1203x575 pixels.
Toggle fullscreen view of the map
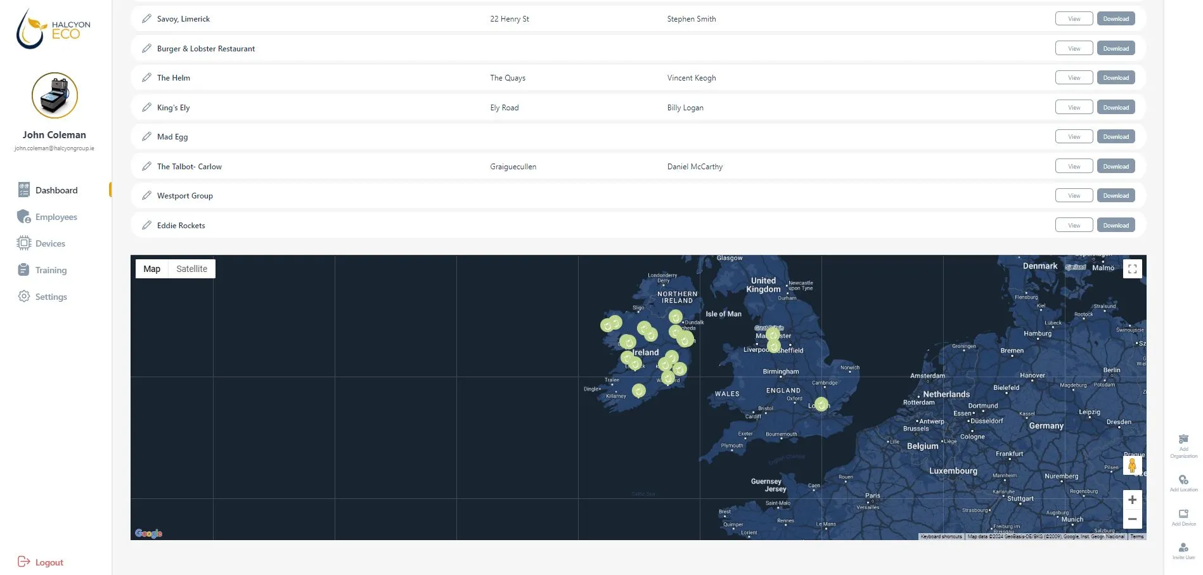pyautogui.click(x=1132, y=269)
